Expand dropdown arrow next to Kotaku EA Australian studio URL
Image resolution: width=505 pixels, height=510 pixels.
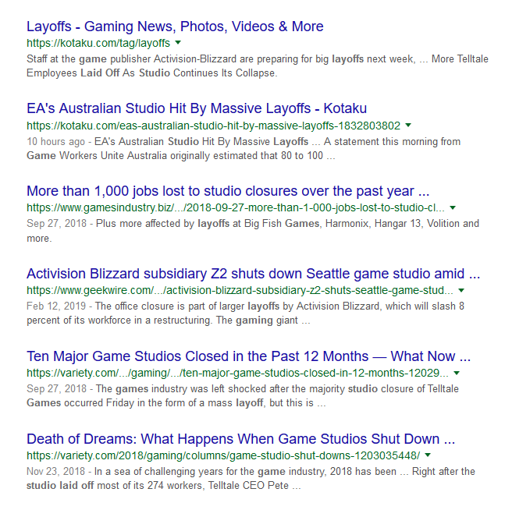408,125
